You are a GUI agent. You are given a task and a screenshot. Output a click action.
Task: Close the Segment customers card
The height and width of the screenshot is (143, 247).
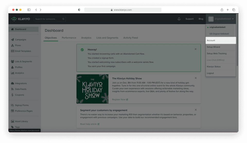[196, 110]
